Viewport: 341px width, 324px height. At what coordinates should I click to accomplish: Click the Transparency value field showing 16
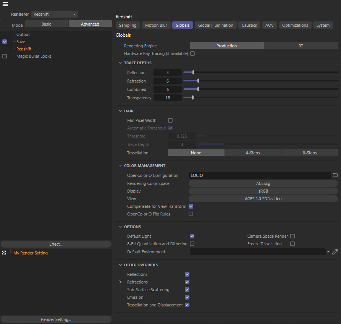pyautogui.click(x=168, y=98)
